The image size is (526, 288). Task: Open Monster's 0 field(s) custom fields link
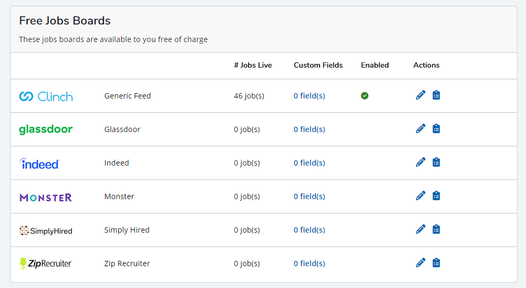(309, 196)
